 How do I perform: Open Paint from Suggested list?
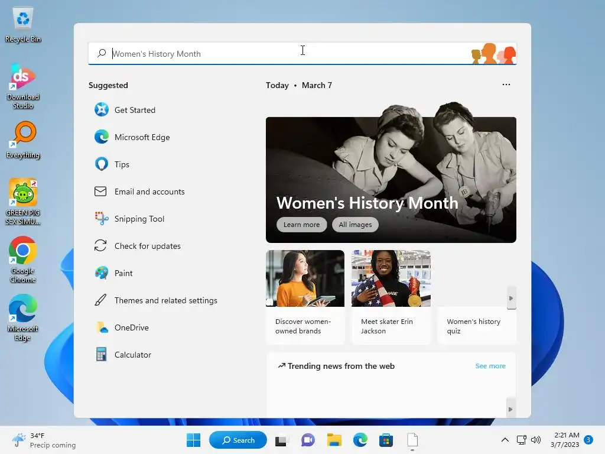click(x=113, y=273)
